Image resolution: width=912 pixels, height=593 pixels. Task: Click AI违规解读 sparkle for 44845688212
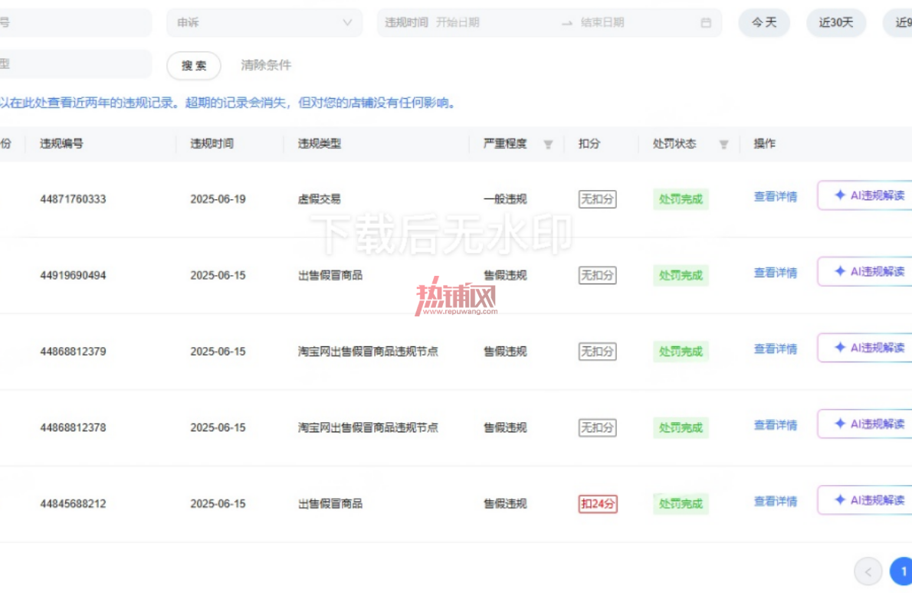pyautogui.click(x=839, y=500)
